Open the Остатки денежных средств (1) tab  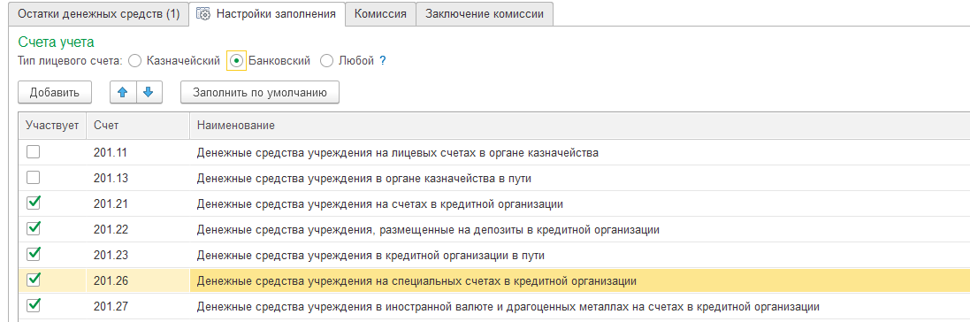pos(99,14)
